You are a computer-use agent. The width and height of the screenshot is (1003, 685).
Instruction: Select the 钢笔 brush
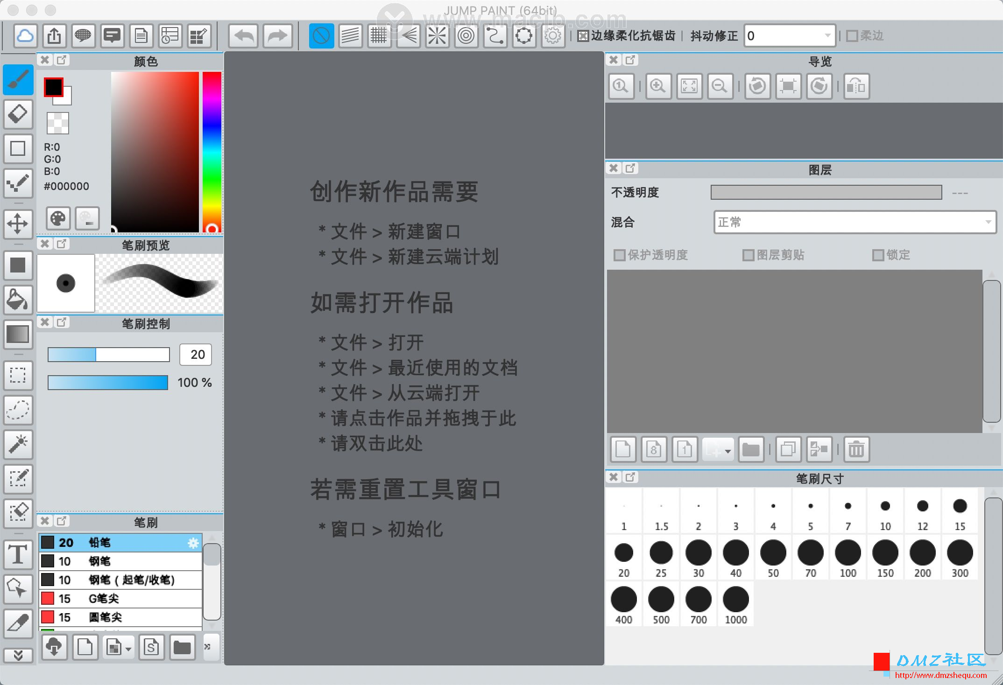point(120,561)
